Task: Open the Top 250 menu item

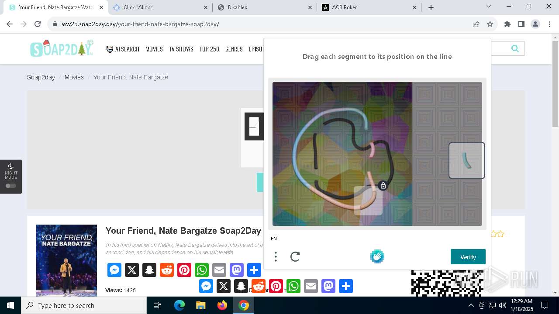Action: coord(209,49)
